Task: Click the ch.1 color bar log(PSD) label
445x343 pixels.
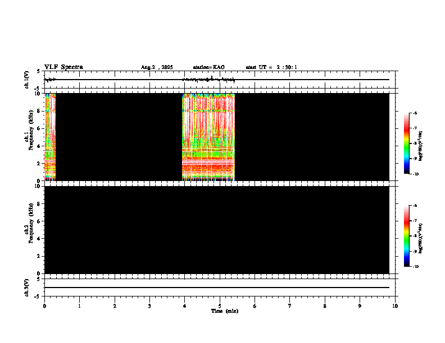Action: tap(421, 146)
